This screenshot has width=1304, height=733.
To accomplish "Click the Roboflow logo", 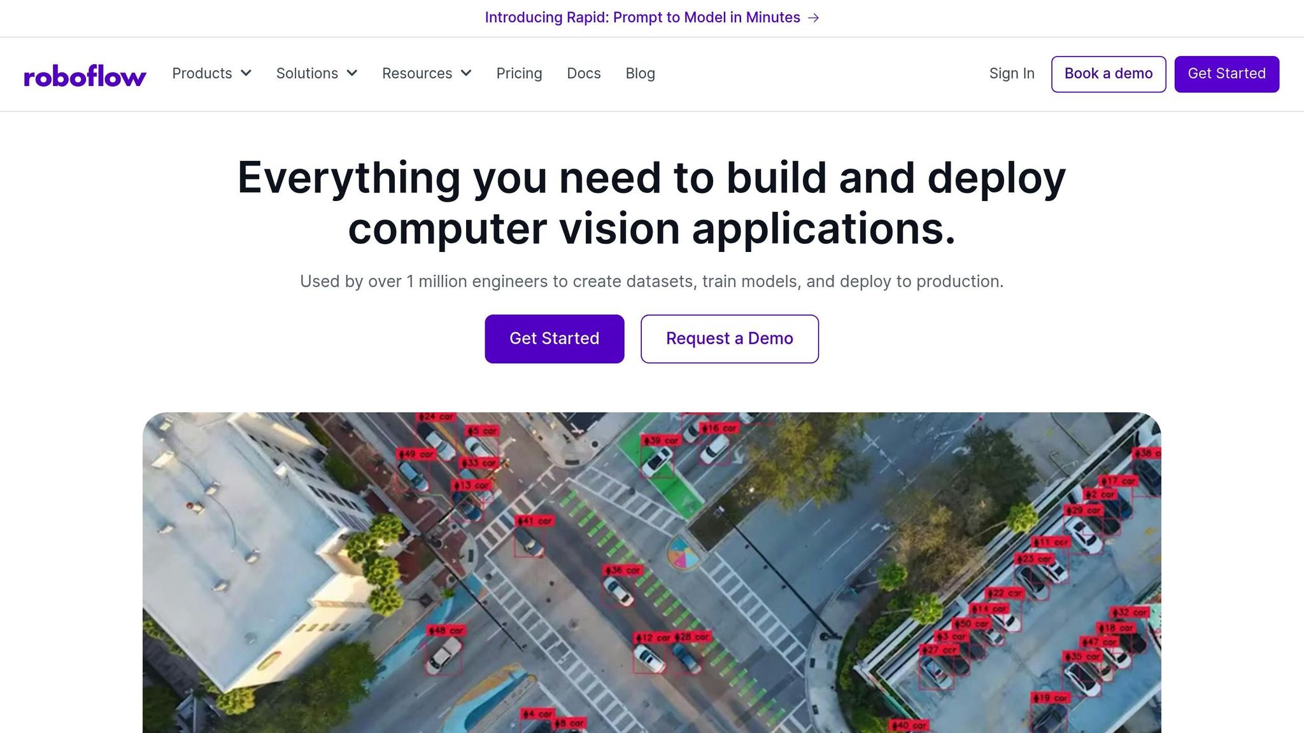I will (85, 75).
